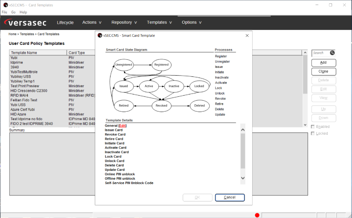The width and height of the screenshot is (352, 218).
Task: Click the Revoke process entry
Action: click(220, 99)
